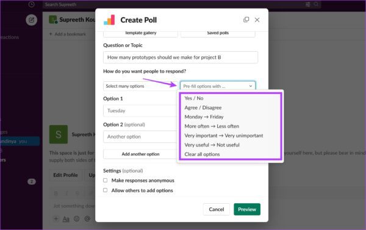Click the emoji icon in composer
Screen dimensions: 366x230
click(x=76, y=219)
